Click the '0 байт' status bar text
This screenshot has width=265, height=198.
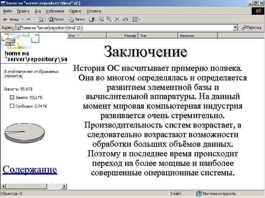[176, 194]
